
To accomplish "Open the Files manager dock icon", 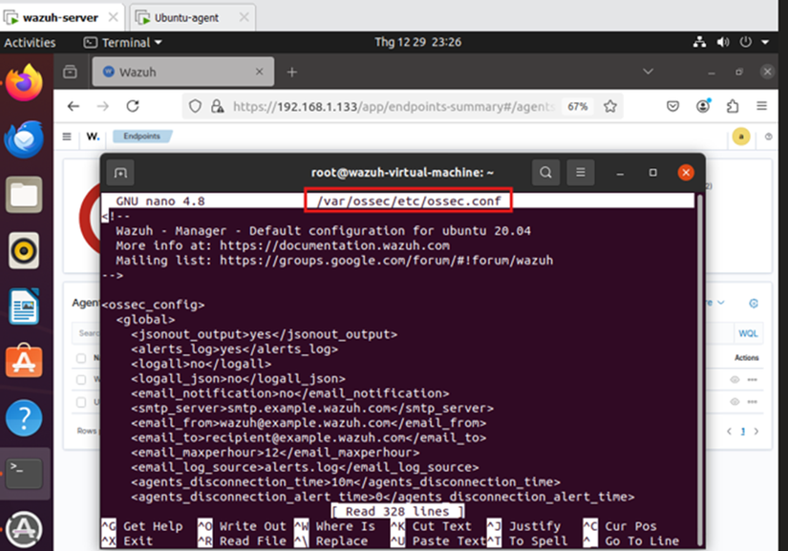I will 24,195.
